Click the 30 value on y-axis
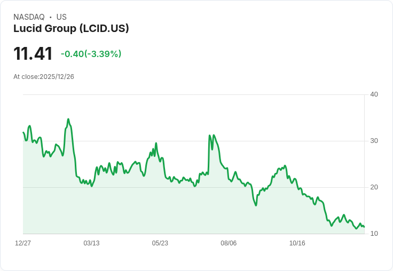393x271 pixels. point(374,141)
